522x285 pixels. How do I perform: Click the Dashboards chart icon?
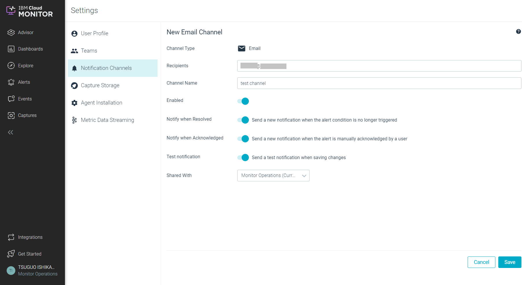tap(11, 49)
